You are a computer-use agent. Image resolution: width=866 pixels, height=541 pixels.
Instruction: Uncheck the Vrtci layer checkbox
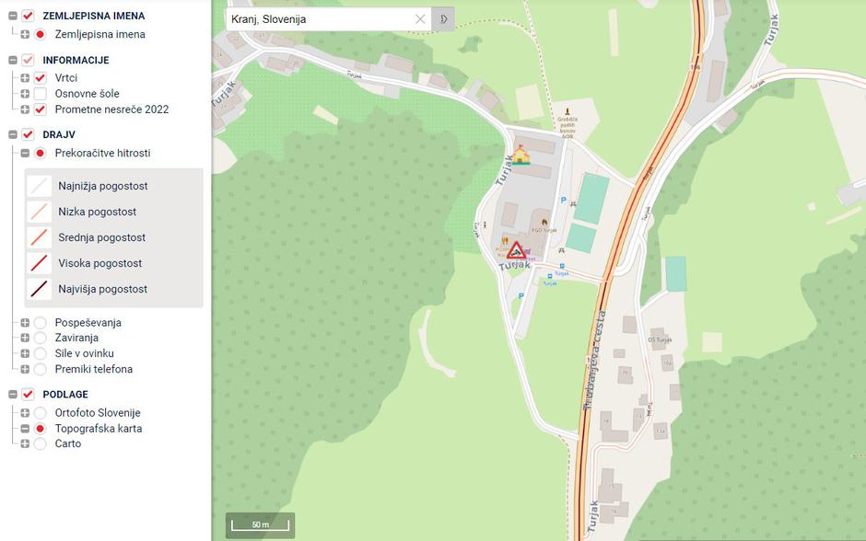click(40, 78)
